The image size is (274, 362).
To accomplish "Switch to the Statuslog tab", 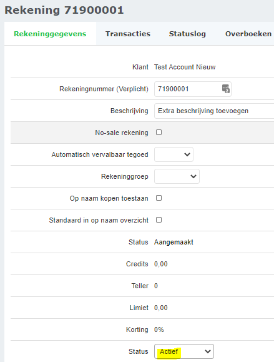I will tap(187, 34).
